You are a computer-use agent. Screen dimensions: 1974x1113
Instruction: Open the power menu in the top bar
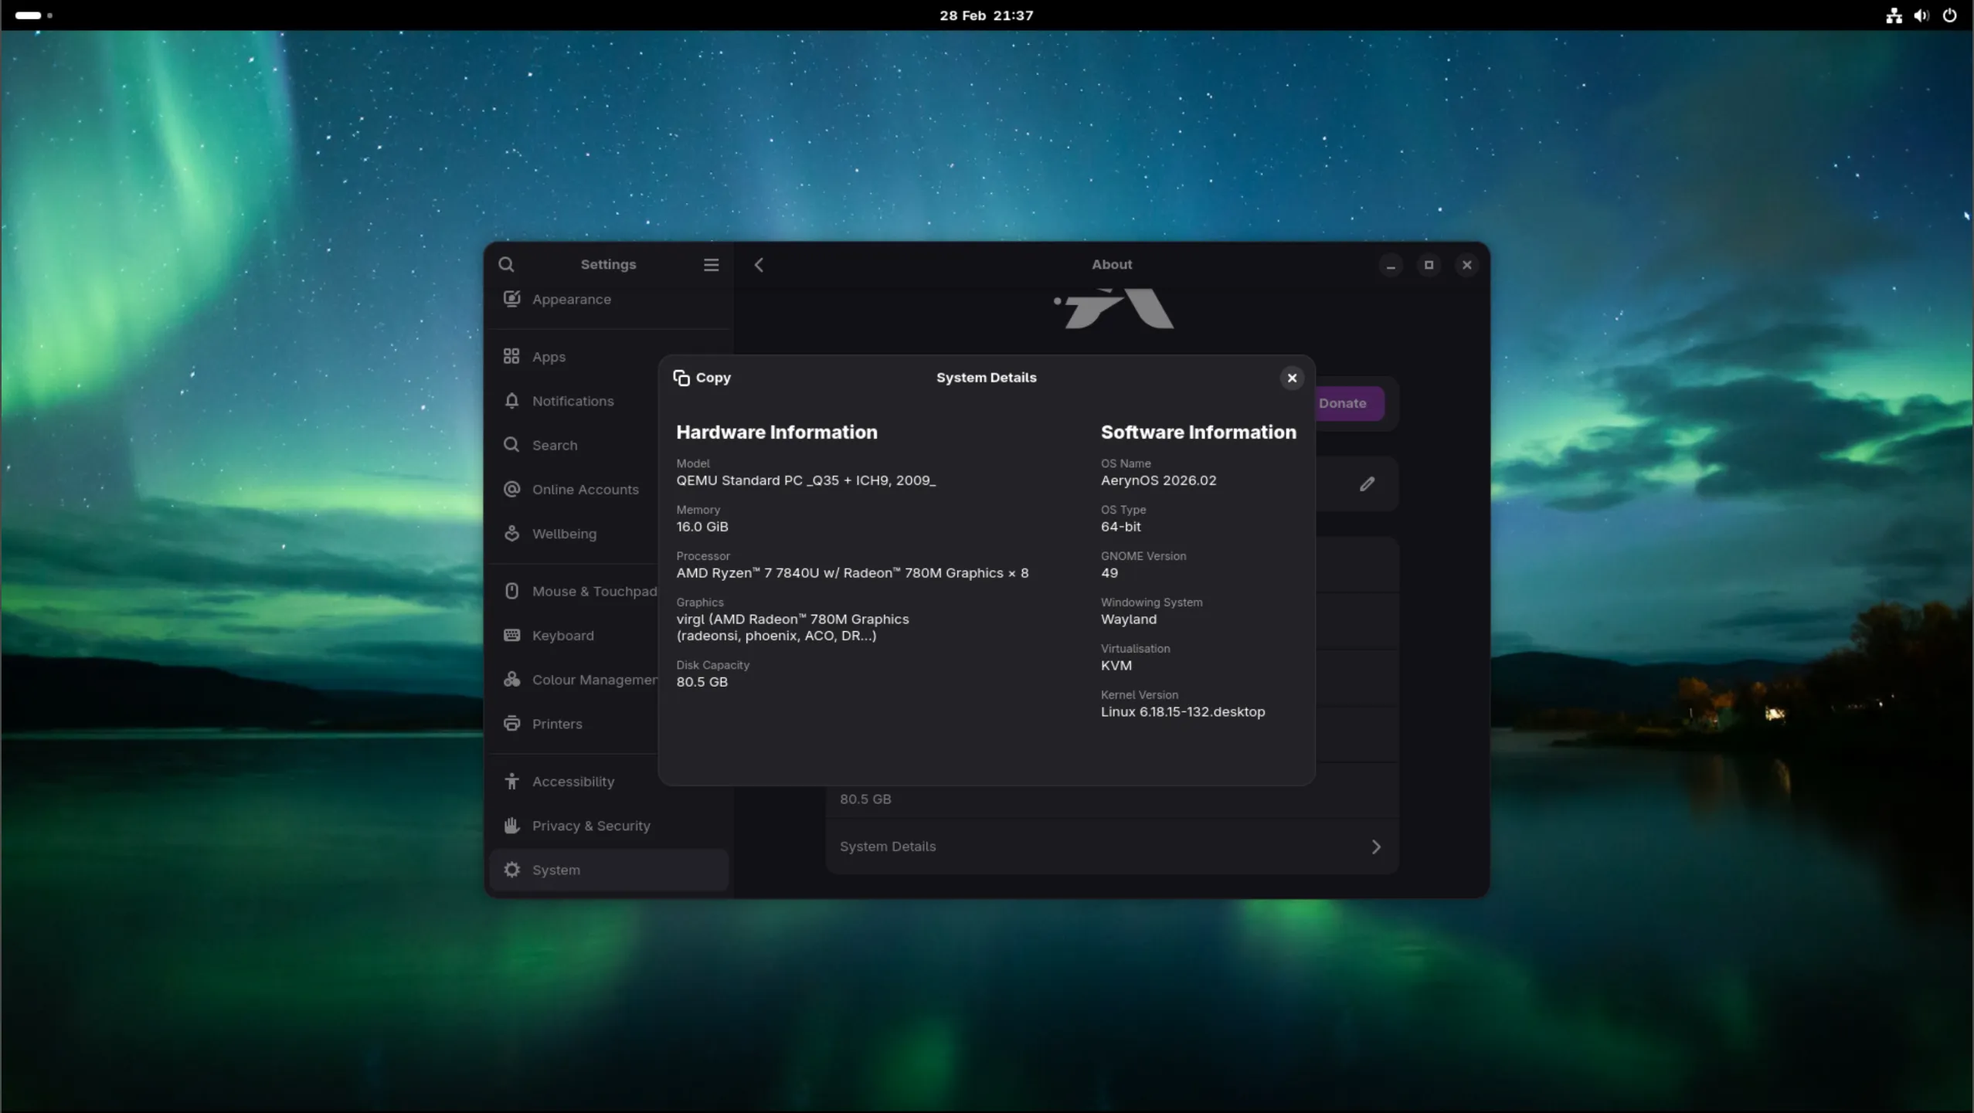point(1950,15)
